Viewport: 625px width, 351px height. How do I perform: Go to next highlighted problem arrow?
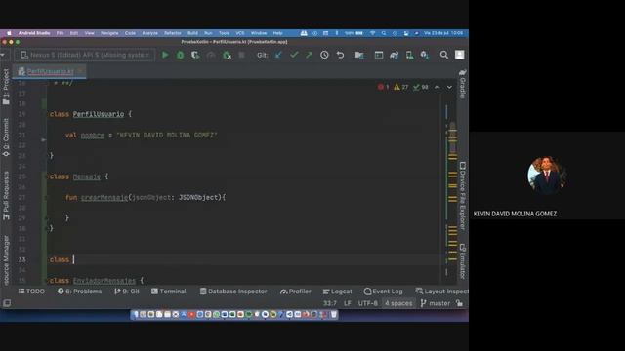click(449, 87)
